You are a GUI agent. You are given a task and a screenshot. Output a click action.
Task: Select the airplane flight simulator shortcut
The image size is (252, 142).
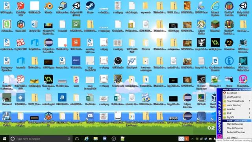point(132,61)
